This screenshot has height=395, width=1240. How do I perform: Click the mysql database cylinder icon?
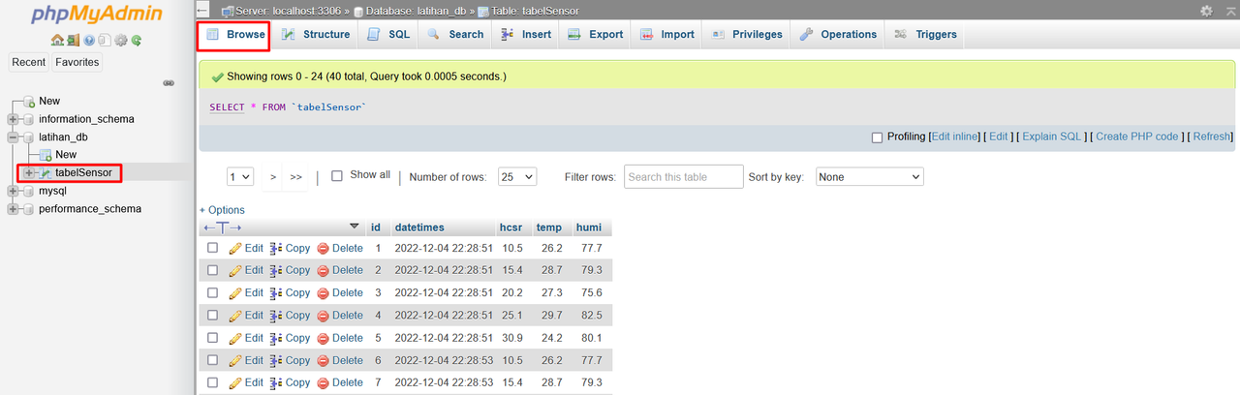[28, 191]
